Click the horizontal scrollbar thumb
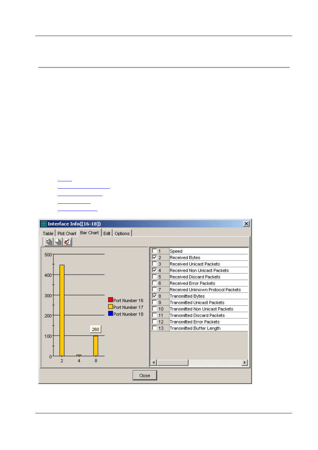Screen dimensions: 318x450 [173, 363]
